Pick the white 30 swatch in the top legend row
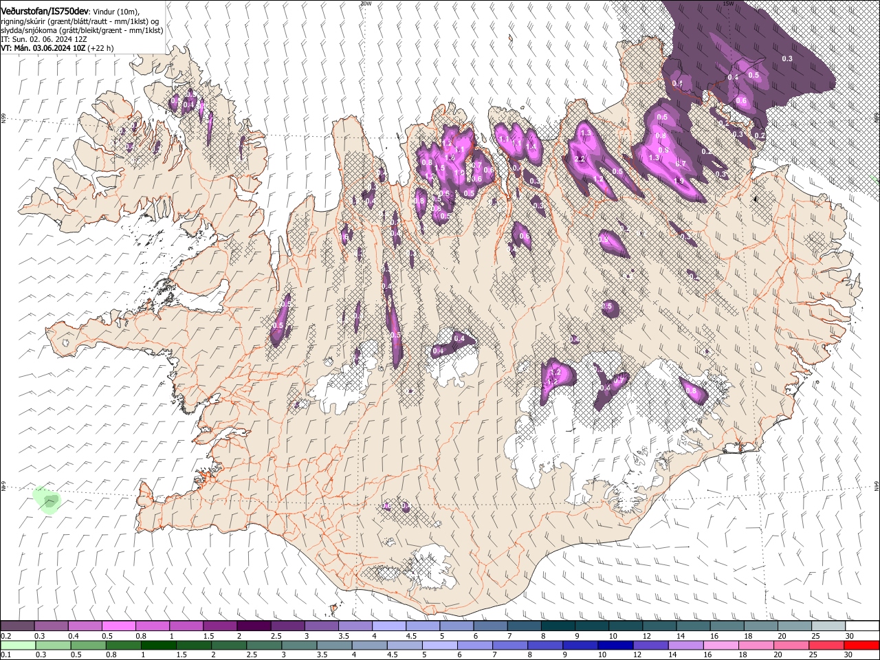 click(x=862, y=626)
